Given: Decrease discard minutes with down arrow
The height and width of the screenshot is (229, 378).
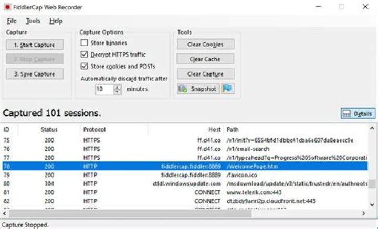Looking at the screenshot, I should click(x=118, y=91).
